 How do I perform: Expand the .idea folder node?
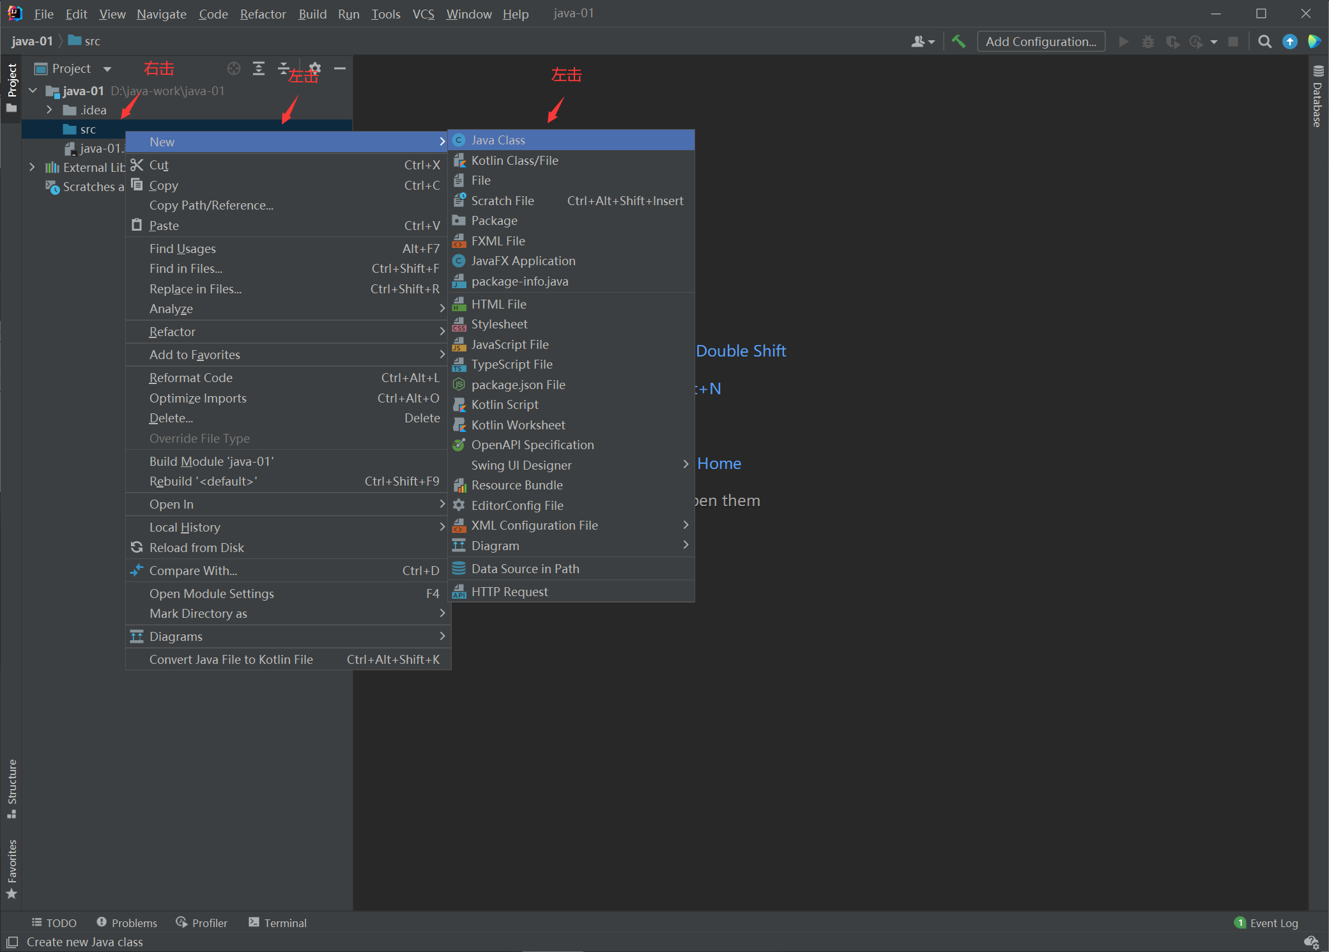tap(49, 110)
